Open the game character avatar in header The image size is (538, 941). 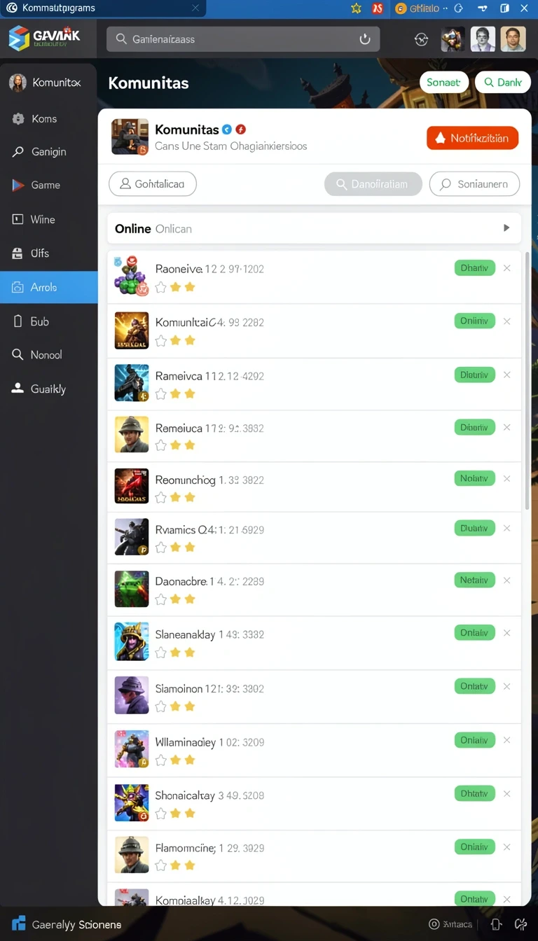click(453, 39)
